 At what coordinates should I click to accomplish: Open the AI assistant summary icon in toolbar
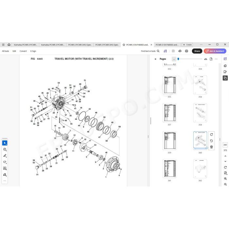165,51
